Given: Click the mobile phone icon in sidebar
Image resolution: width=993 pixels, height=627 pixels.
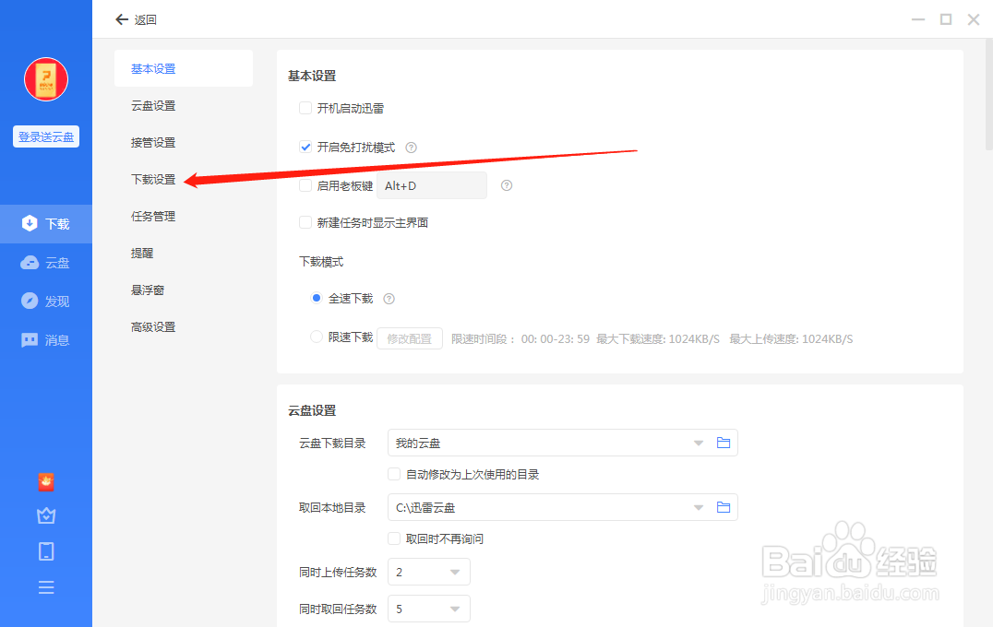Looking at the screenshot, I should pyautogui.click(x=46, y=550).
